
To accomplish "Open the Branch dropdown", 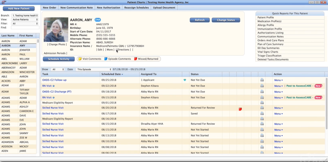I will (25, 15).
